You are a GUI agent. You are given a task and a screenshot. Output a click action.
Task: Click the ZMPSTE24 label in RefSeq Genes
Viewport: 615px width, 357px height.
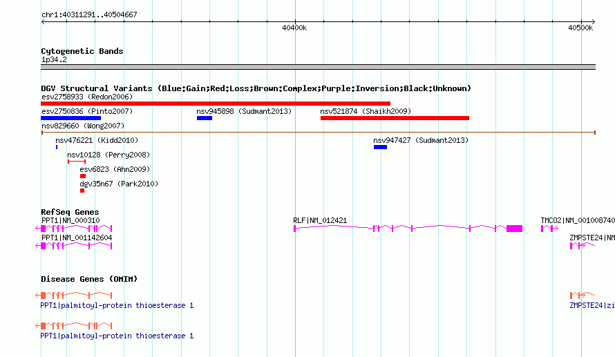[592, 238]
